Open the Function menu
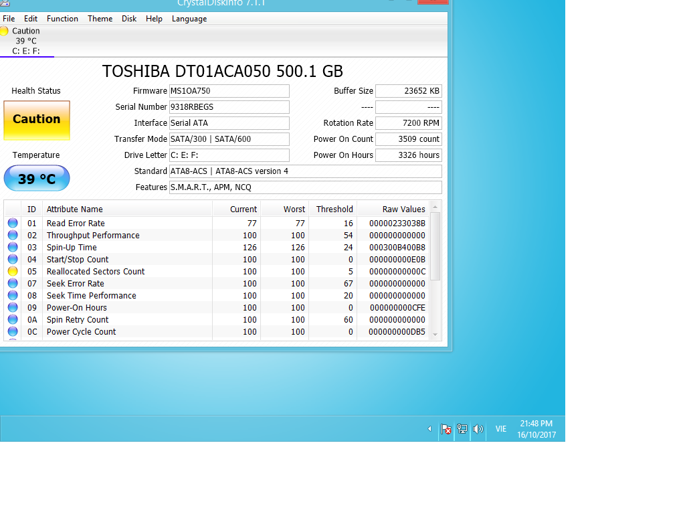 [x=62, y=19]
